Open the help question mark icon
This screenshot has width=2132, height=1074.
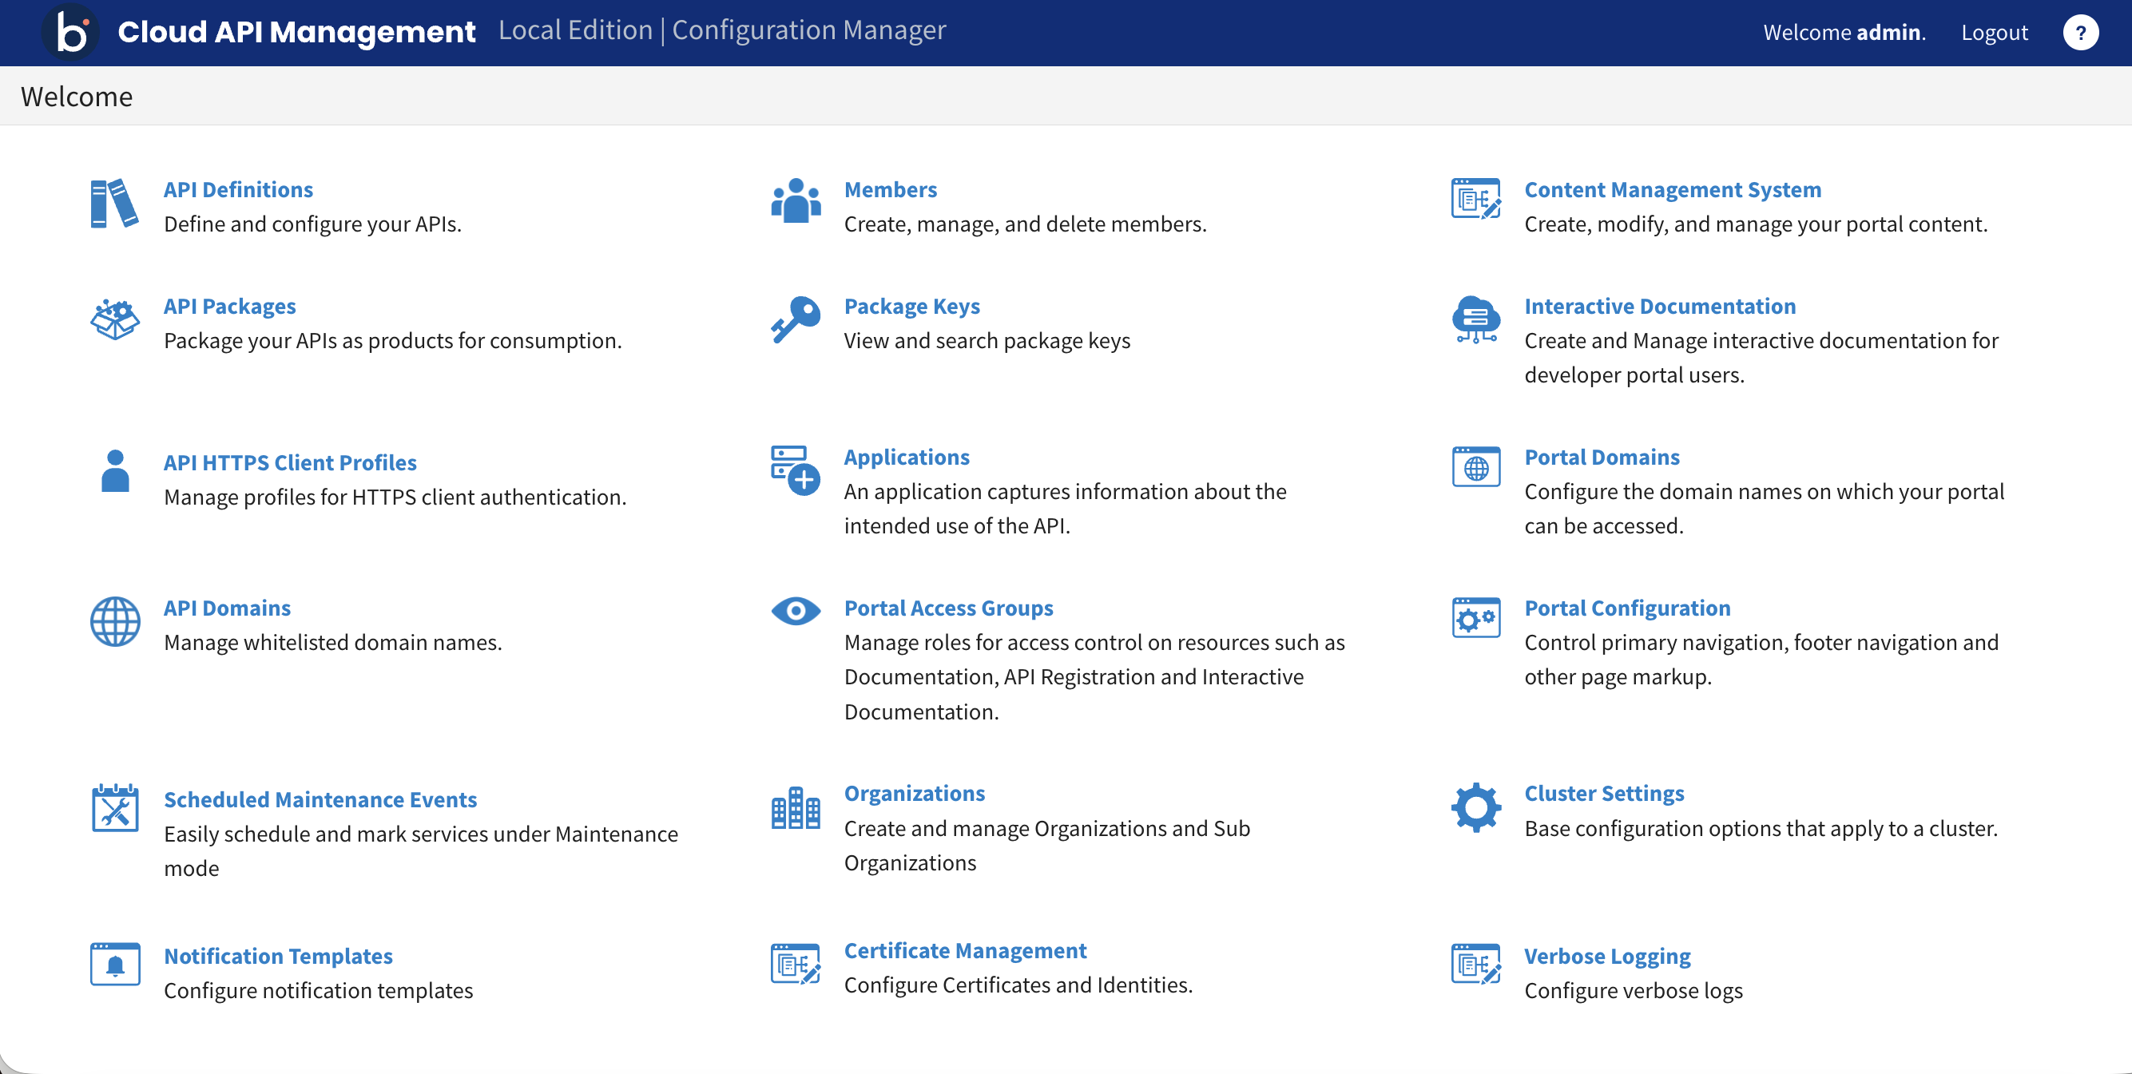(x=2080, y=33)
